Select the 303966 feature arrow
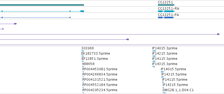Viewport: 224px width, 94px height. [x=83, y=51]
